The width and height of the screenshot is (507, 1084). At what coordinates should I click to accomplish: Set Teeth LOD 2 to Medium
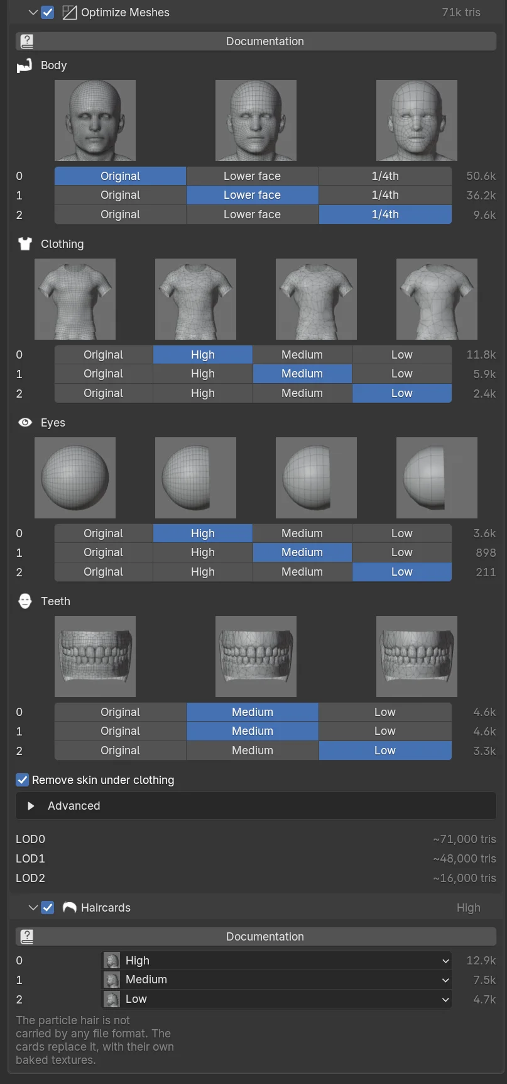coord(253,751)
